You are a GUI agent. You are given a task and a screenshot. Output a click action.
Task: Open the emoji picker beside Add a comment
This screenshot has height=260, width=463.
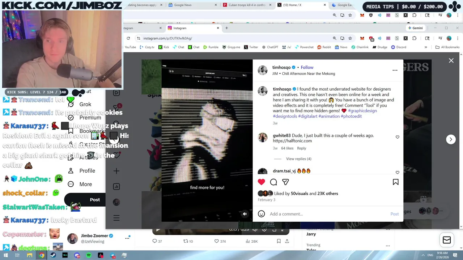(262, 214)
